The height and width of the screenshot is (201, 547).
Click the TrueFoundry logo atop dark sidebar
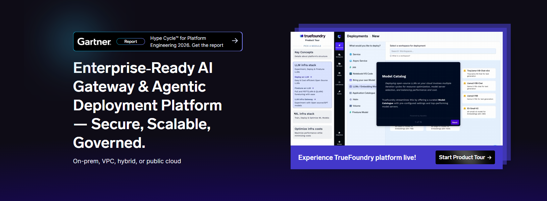click(339, 36)
